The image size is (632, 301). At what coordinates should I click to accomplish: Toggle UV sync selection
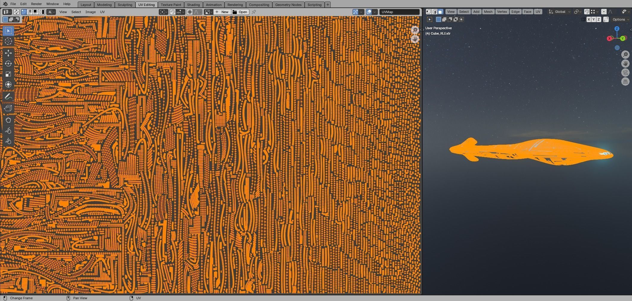tap(16, 12)
